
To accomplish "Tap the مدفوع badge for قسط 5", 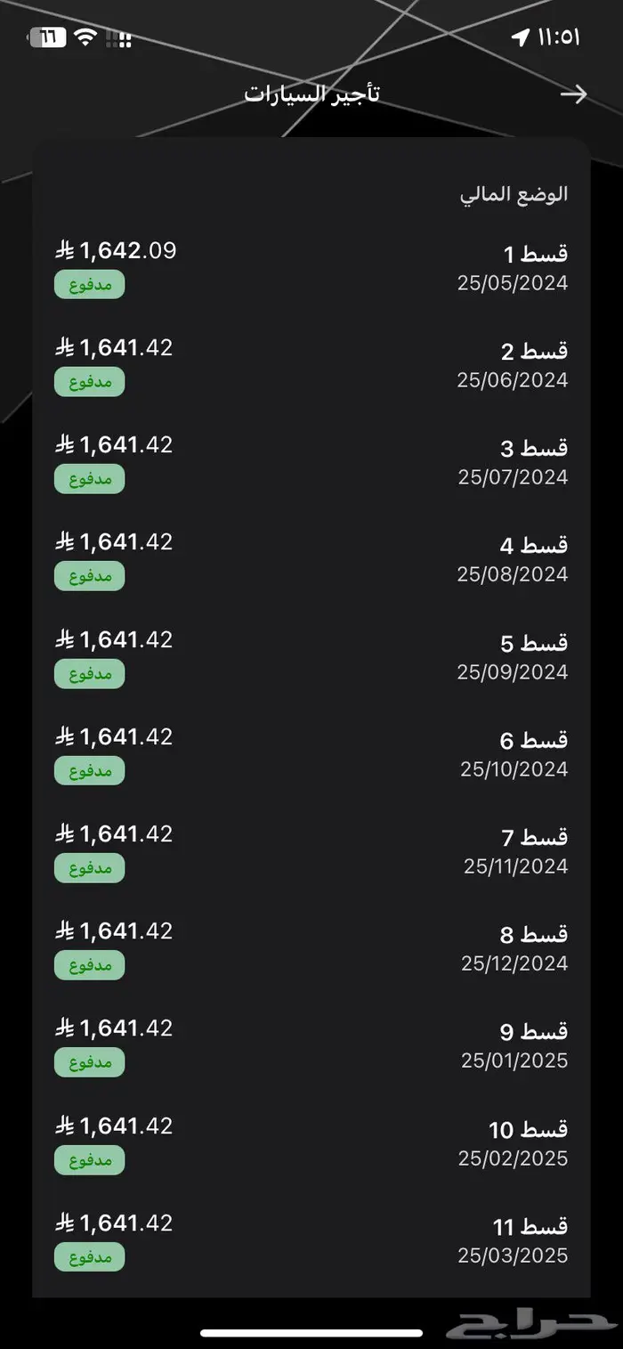I will point(89,673).
